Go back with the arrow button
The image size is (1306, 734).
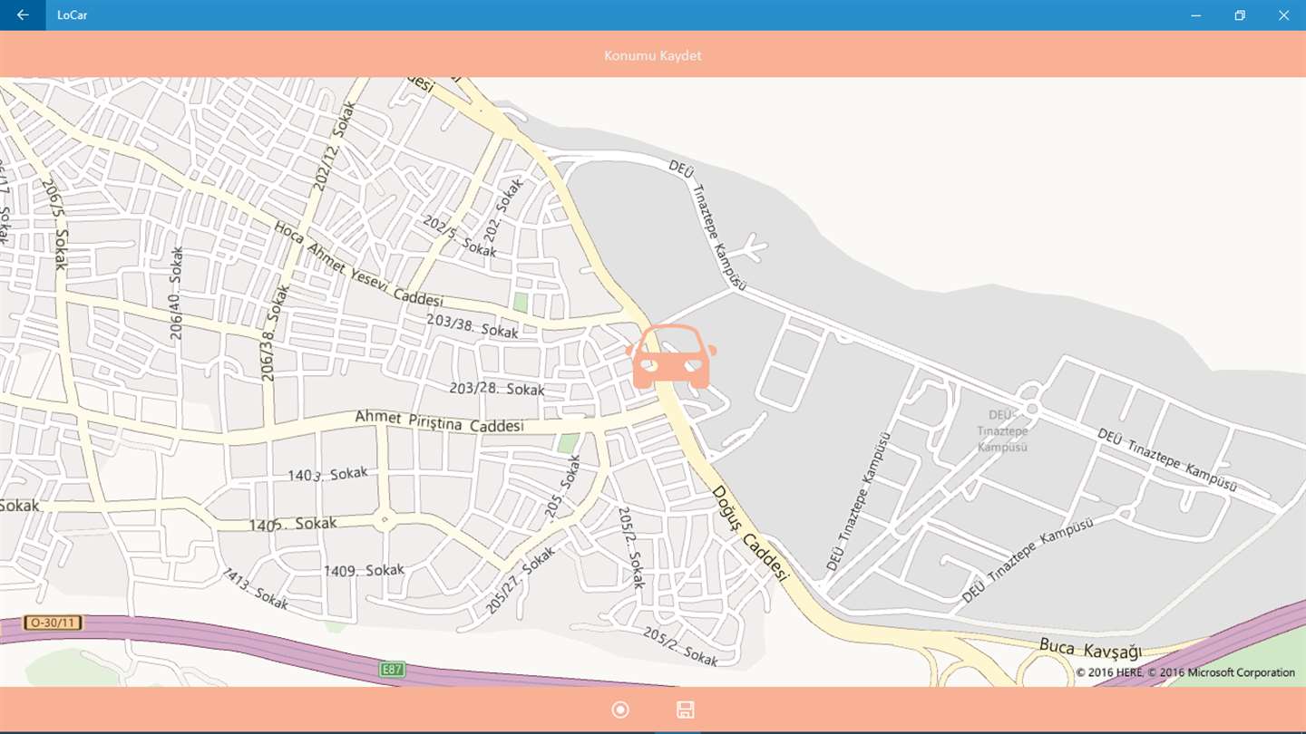pyautogui.click(x=23, y=14)
